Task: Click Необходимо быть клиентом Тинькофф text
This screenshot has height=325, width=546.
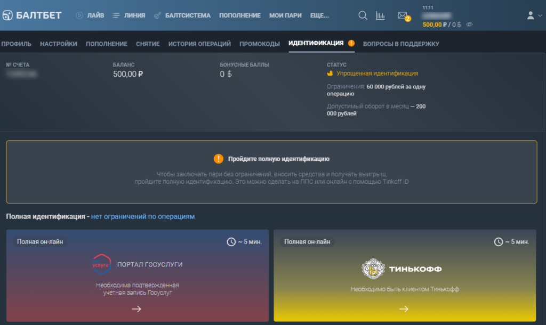Action: pos(405,289)
